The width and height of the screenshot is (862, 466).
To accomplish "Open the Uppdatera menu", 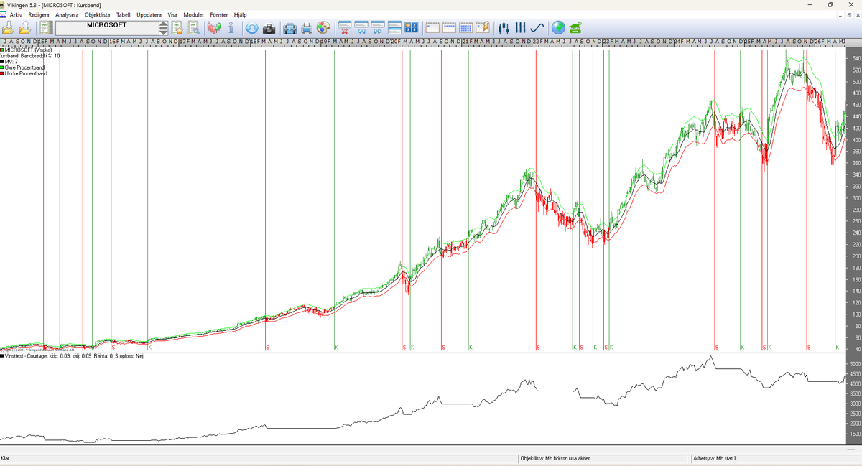I will pos(149,14).
